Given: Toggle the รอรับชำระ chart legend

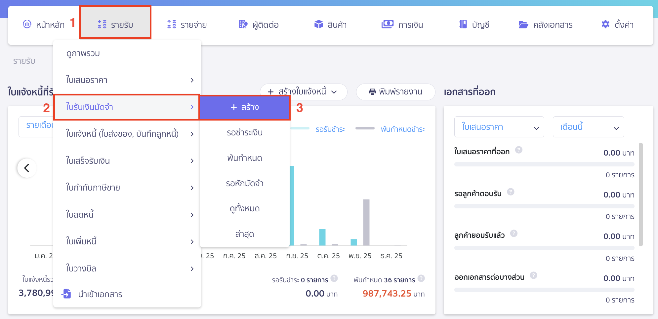Looking at the screenshot, I should [x=330, y=129].
